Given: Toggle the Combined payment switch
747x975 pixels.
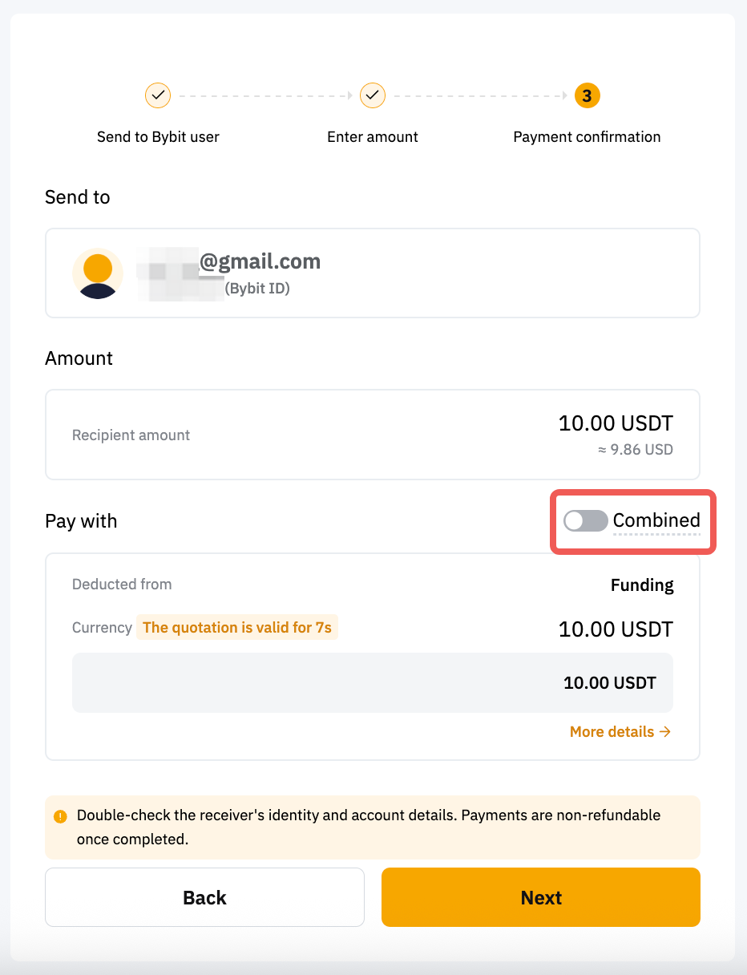Looking at the screenshot, I should 585,521.
